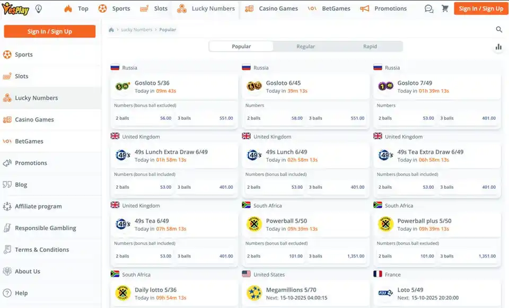Click the search magnifier icon
This screenshot has height=308, width=509.
499,30
